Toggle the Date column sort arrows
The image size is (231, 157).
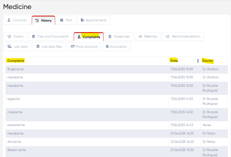pos(198,61)
